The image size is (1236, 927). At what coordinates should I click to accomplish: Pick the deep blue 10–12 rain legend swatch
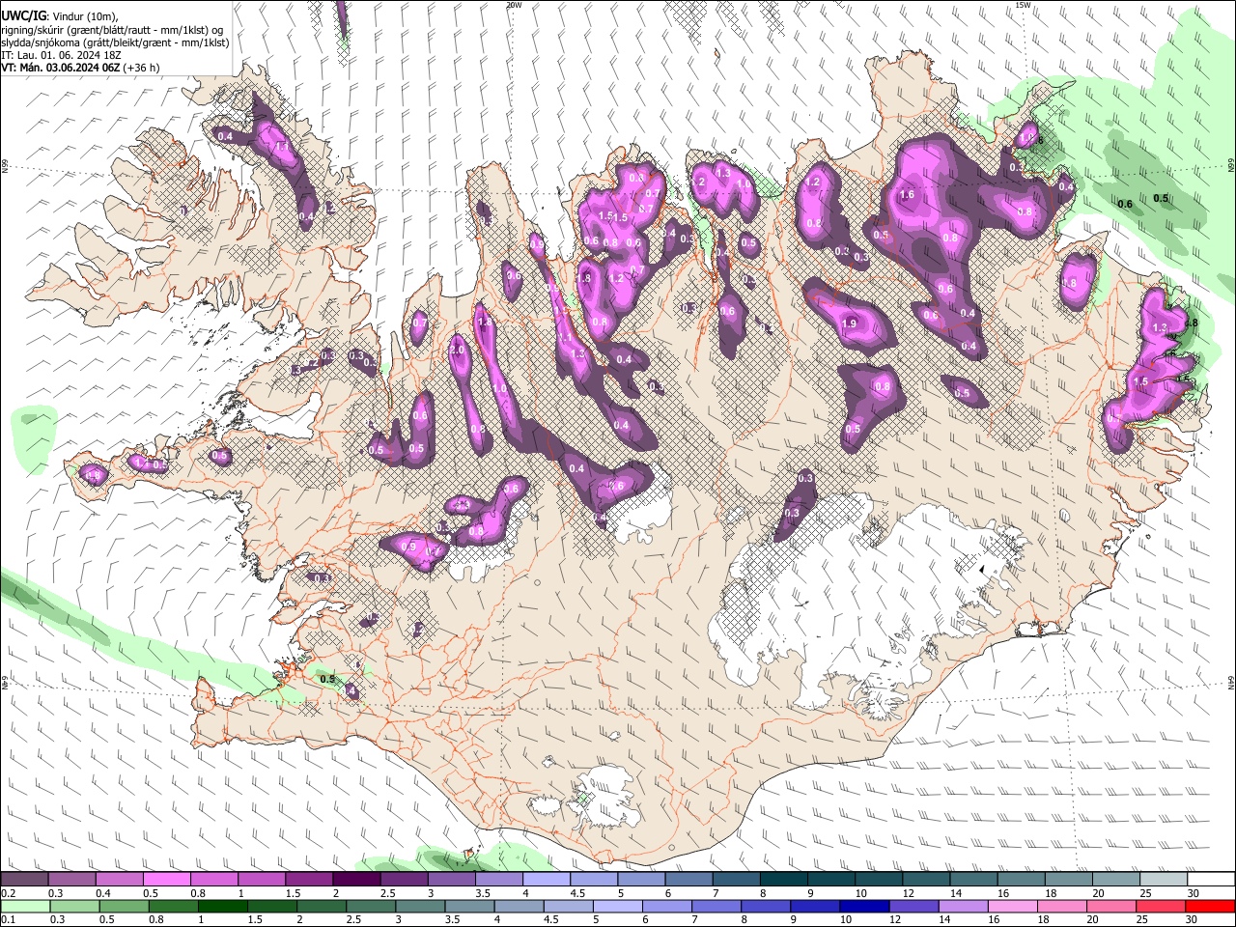(864, 907)
